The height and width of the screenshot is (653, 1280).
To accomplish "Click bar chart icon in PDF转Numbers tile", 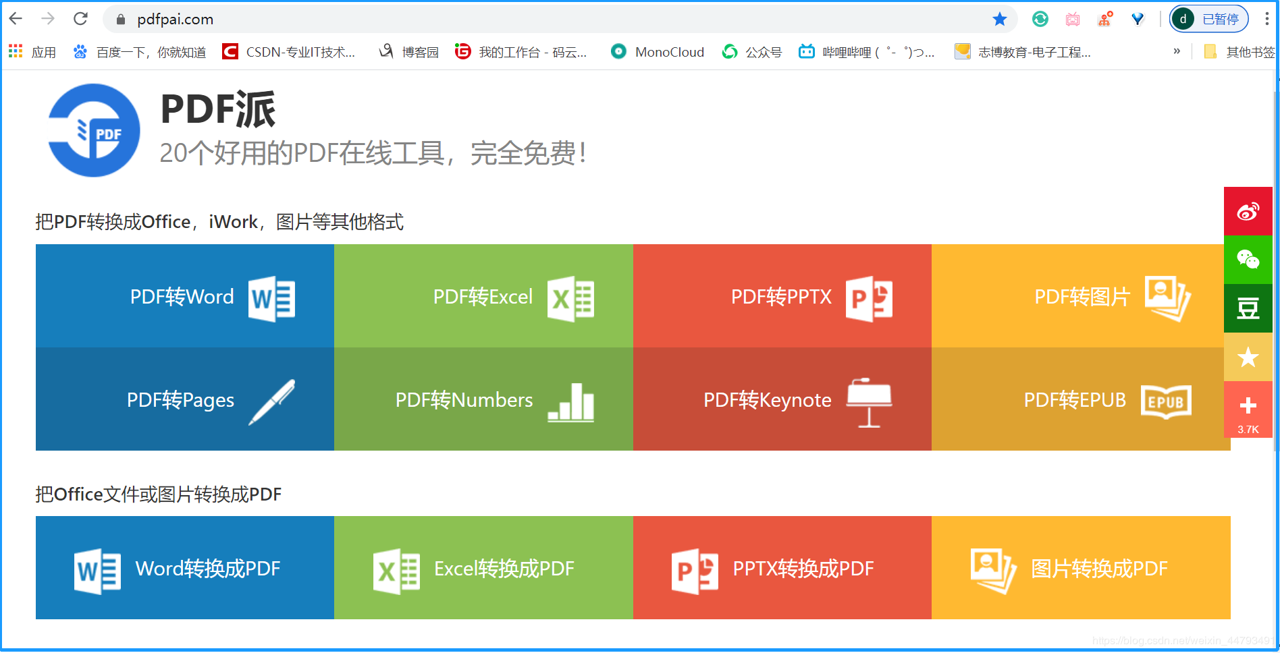I will (571, 402).
